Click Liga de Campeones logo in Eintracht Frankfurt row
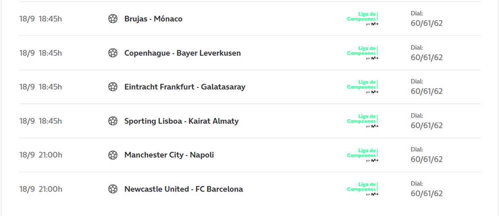The height and width of the screenshot is (216, 499). click(x=363, y=87)
